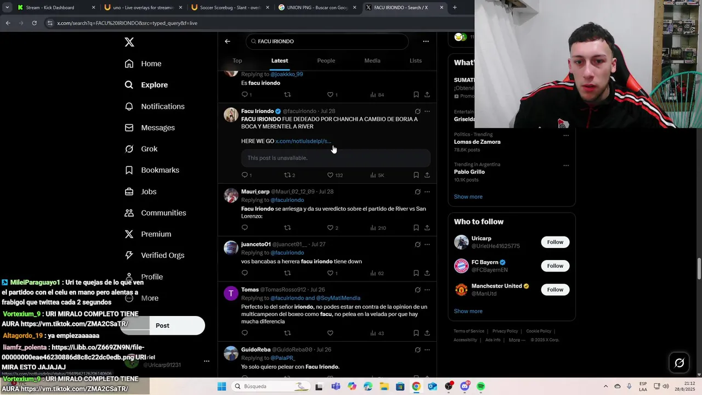Reply to Facu Iriondo's Jul 28 post
The width and height of the screenshot is (702, 395).
point(245,175)
